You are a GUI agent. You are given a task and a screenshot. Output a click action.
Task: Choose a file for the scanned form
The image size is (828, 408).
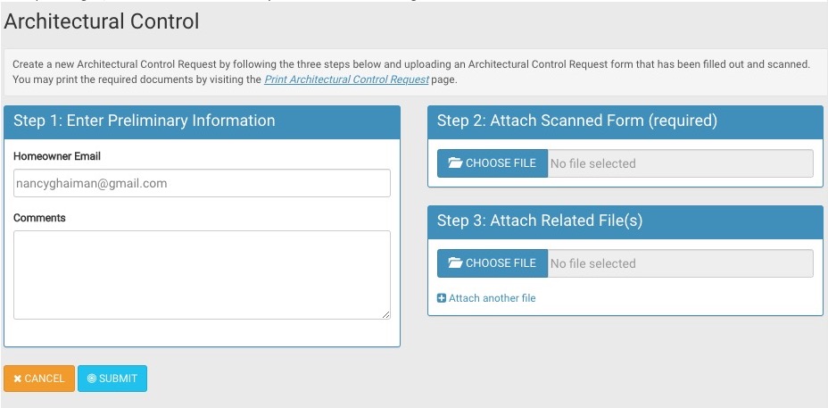[x=493, y=163]
